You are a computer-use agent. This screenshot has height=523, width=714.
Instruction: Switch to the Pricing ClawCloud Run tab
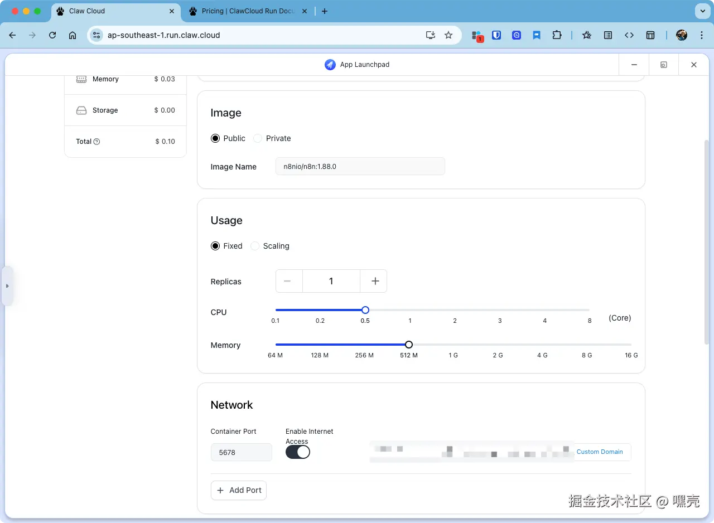248,11
